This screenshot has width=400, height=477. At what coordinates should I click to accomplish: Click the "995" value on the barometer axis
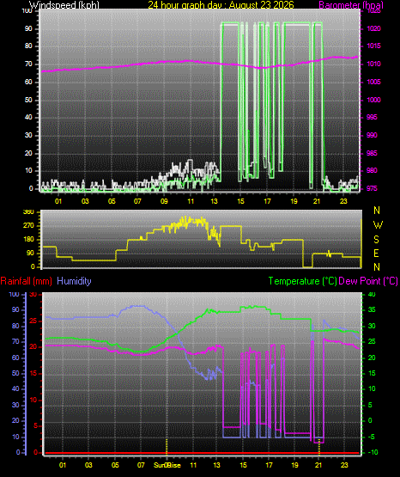coord(372,118)
